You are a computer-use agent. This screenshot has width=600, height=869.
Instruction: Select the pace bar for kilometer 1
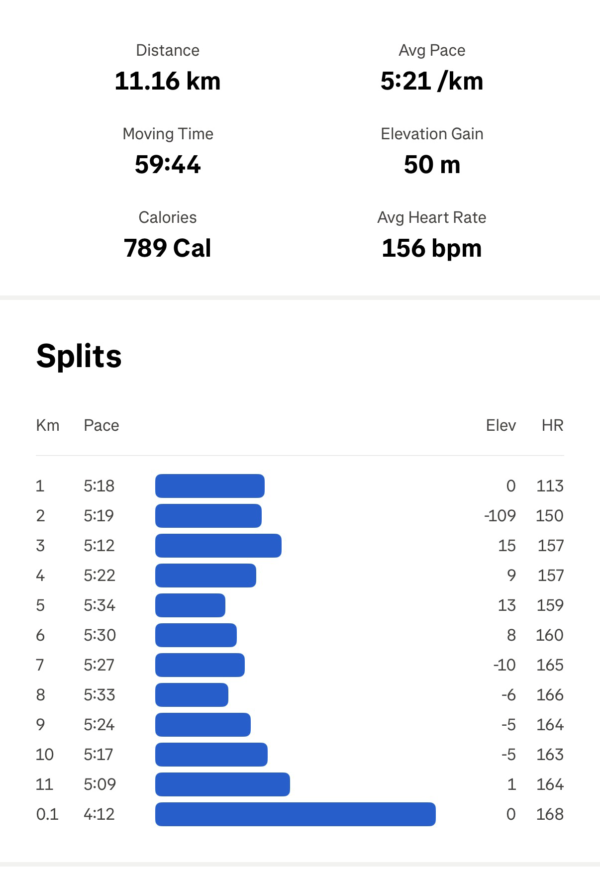tap(209, 486)
